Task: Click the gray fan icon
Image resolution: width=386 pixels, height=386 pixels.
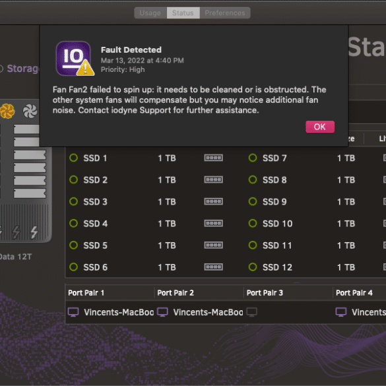Action: click(x=30, y=111)
